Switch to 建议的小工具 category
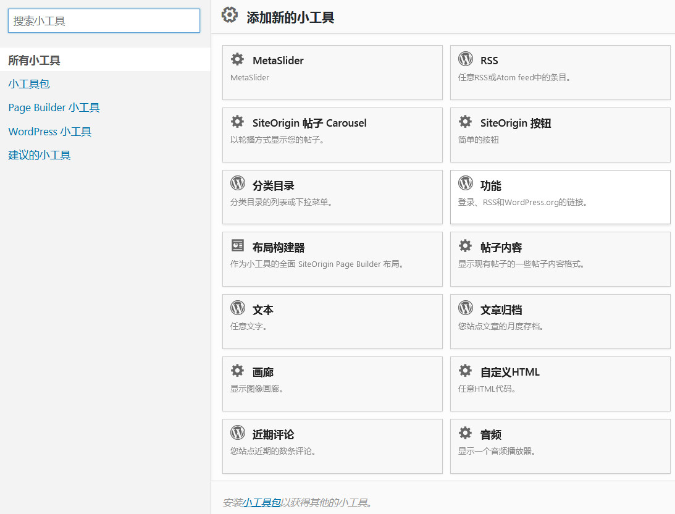The width and height of the screenshot is (675, 514). tap(39, 155)
